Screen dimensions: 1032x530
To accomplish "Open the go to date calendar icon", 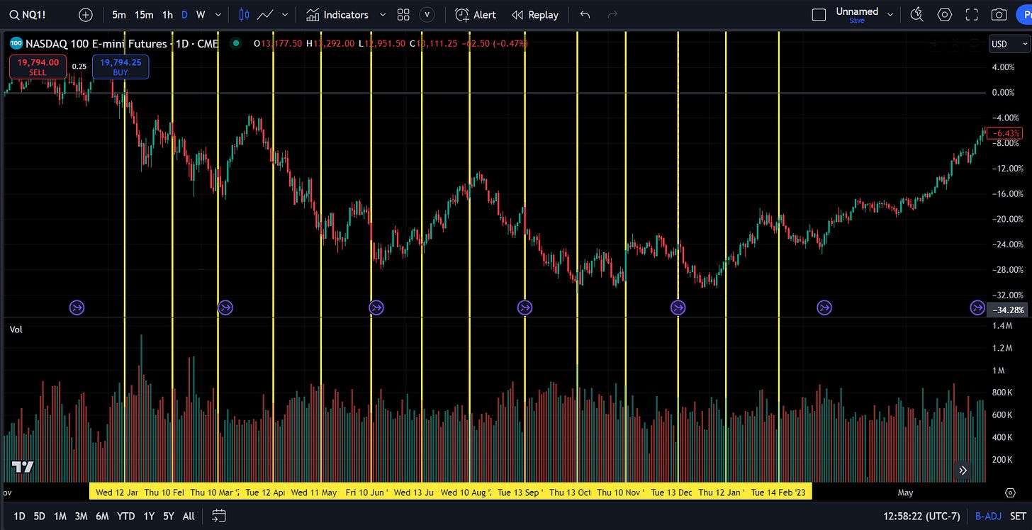I will (218, 515).
